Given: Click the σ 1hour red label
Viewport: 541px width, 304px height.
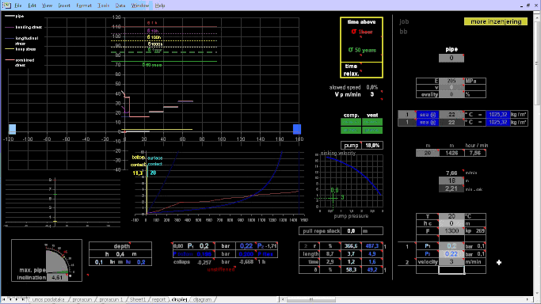Looking at the screenshot, I should (362, 32).
